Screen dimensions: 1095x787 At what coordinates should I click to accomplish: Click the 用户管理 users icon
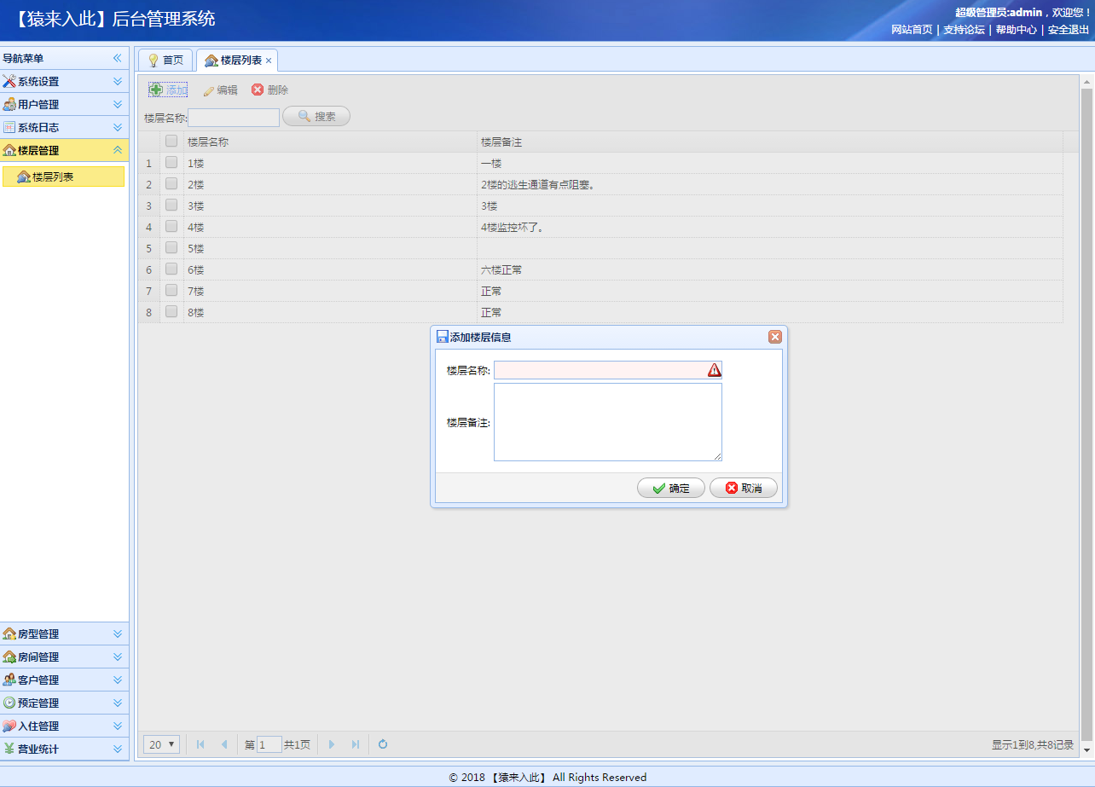(9, 104)
